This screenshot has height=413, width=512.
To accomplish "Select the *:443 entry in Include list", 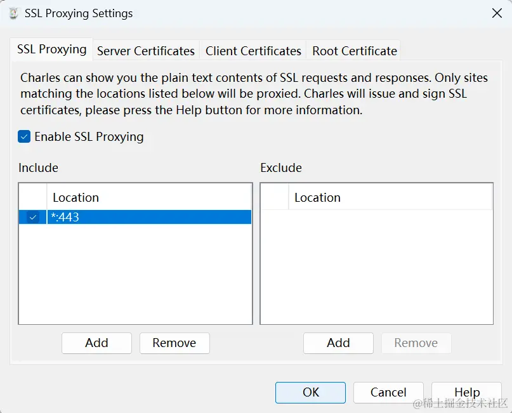I will pyautogui.click(x=135, y=217).
